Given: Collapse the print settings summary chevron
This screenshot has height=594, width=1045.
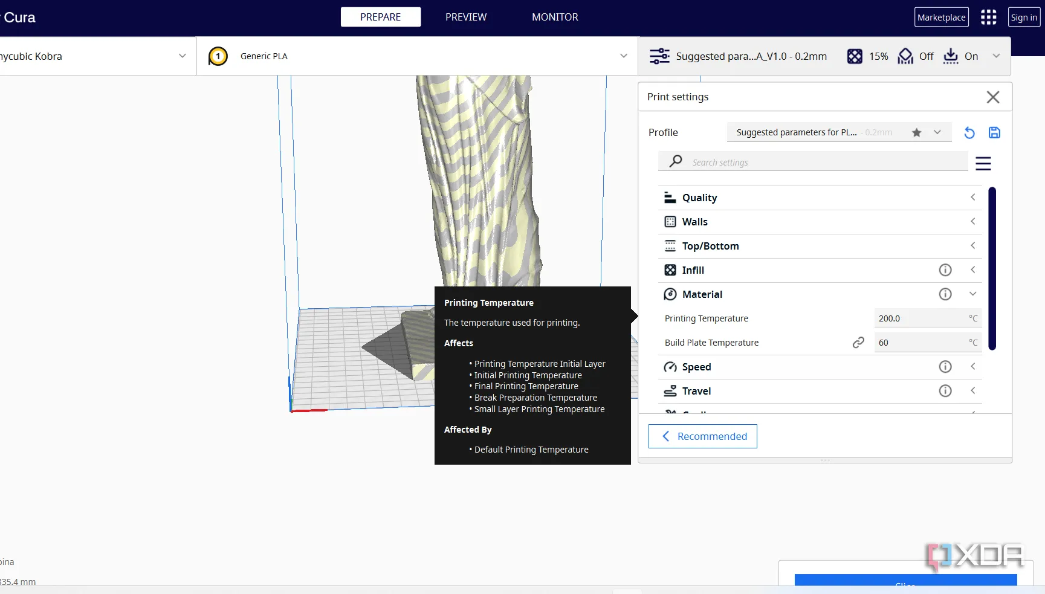Looking at the screenshot, I should [x=996, y=56].
